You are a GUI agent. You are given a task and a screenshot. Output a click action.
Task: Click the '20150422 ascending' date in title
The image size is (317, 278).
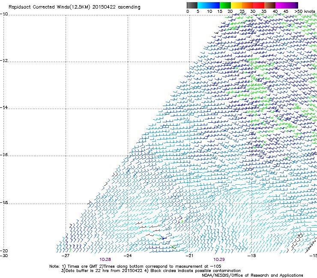(x=117, y=7)
